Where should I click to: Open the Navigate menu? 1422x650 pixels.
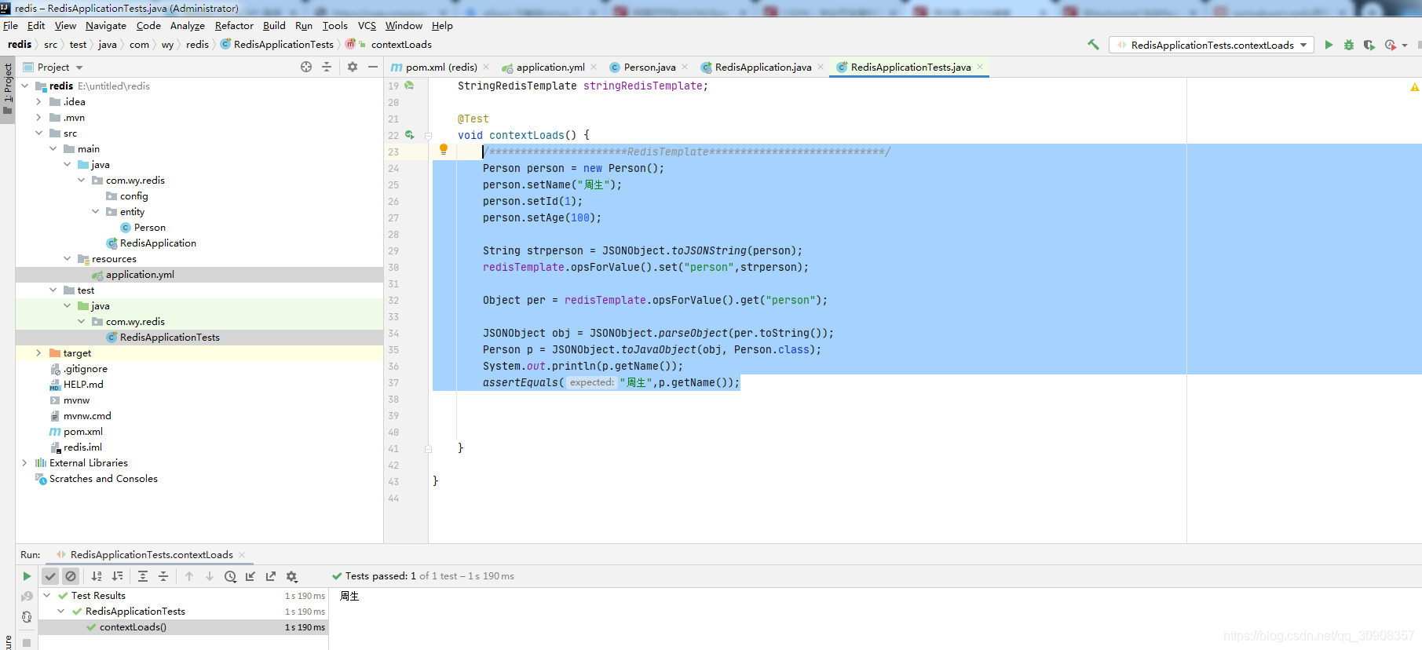(x=106, y=26)
